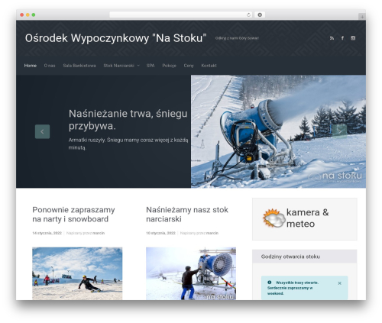Screen dimensions: 382x323
Task: Open the O nas page
Action: (50, 66)
